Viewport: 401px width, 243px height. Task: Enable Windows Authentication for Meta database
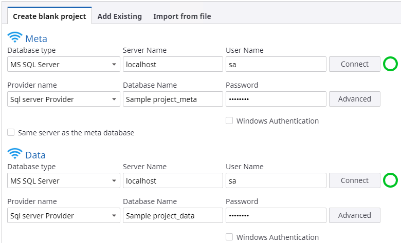pos(229,120)
